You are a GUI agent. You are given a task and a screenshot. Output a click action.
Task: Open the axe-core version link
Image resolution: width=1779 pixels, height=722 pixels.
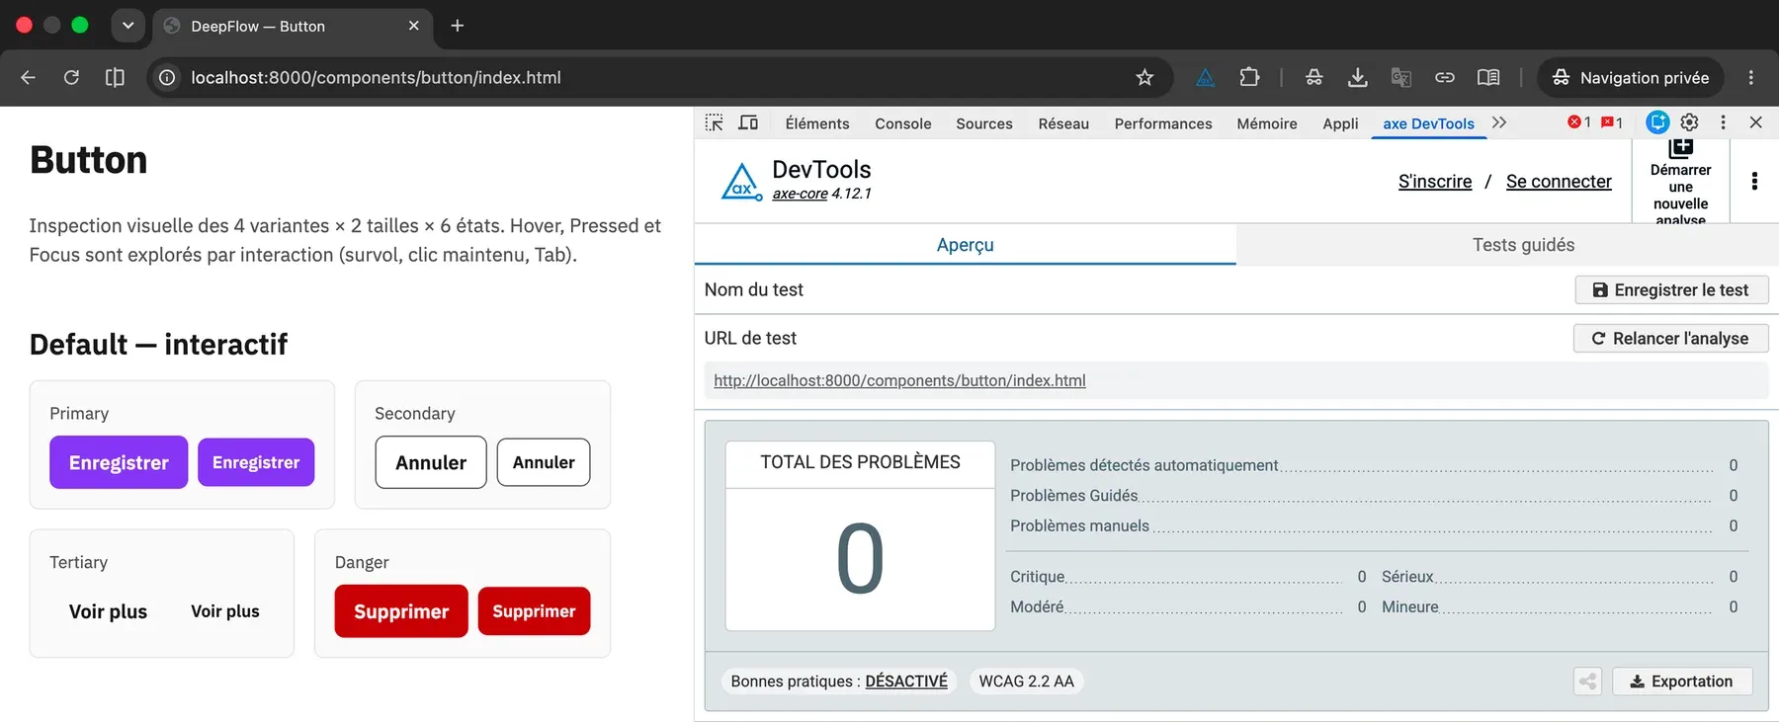pyautogui.click(x=800, y=194)
